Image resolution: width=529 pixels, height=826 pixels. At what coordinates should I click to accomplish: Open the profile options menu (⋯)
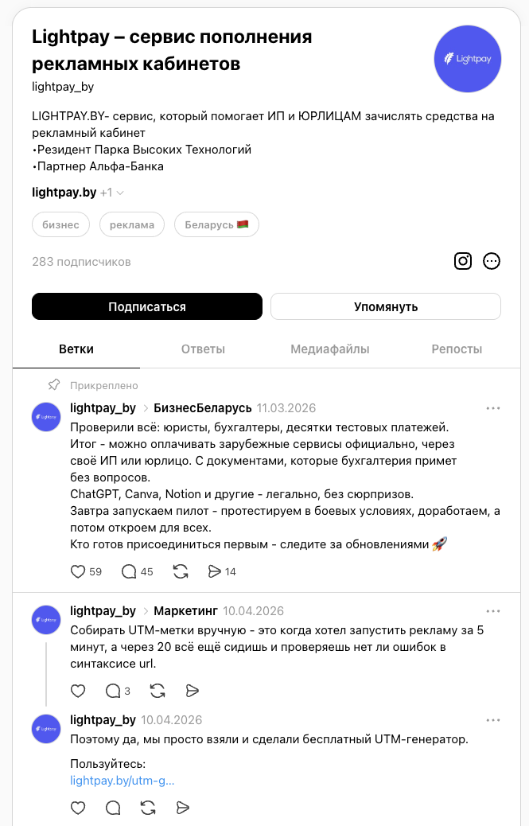pos(492,260)
